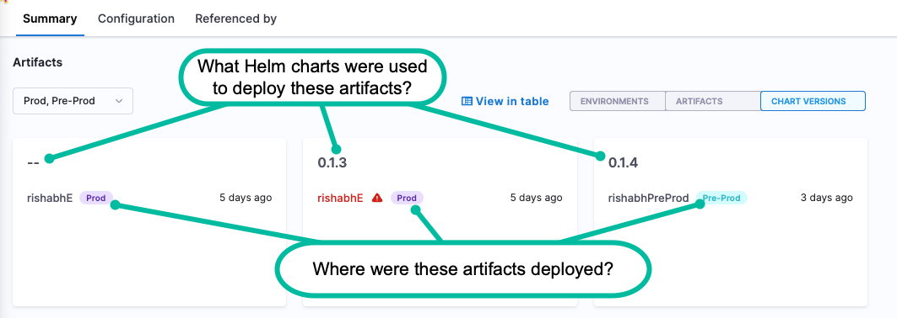
Task: Click the table icon beside View in table
Action: pos(467,102)
